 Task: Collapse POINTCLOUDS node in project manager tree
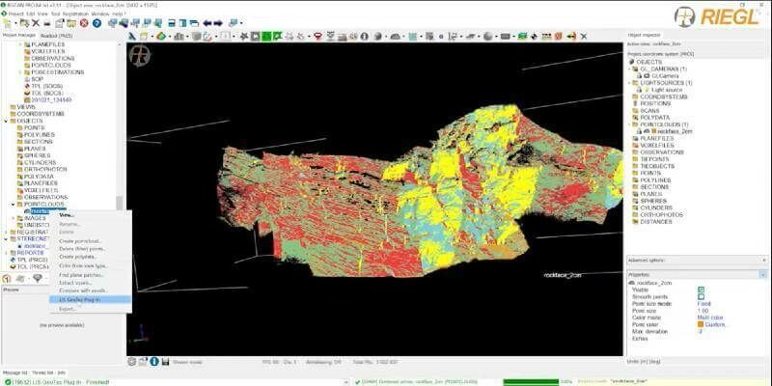point(14,204)
